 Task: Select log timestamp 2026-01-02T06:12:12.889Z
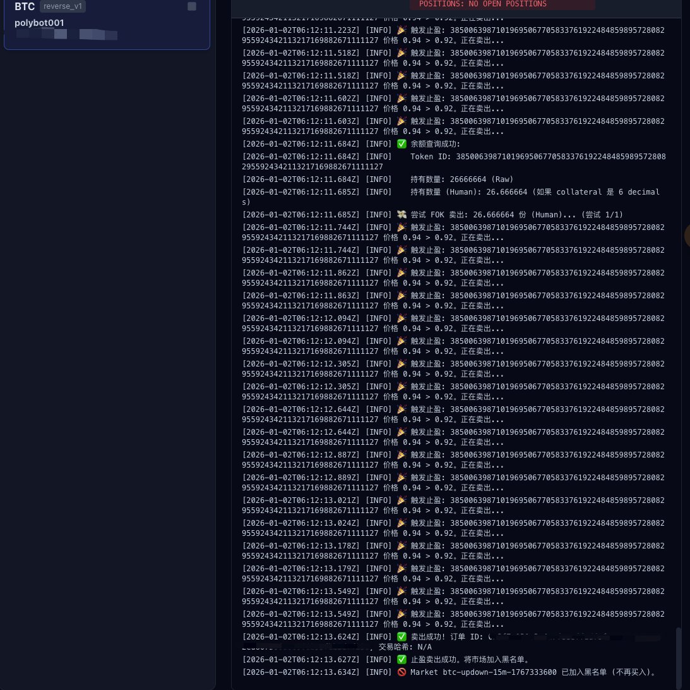301,478
